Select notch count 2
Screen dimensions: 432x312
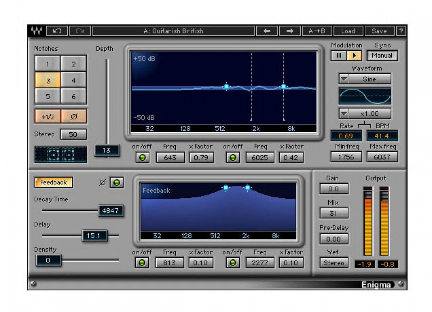click(74, 64)
